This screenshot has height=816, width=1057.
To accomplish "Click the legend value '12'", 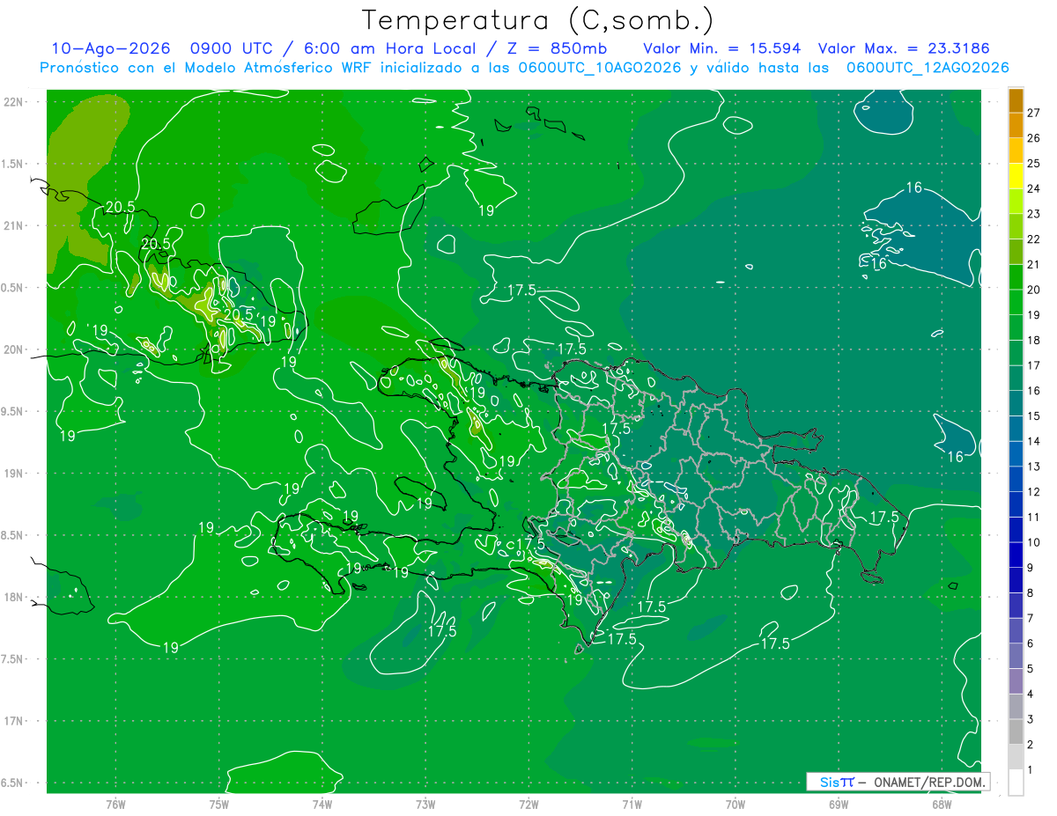I will click(1034, 491).
